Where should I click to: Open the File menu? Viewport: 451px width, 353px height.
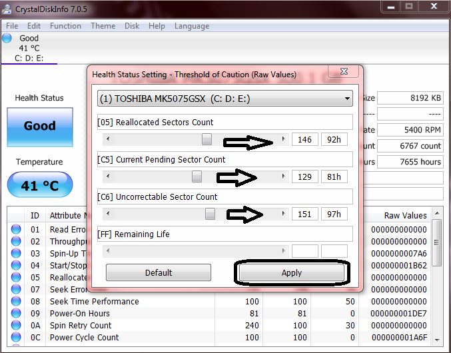click(12, 26)
